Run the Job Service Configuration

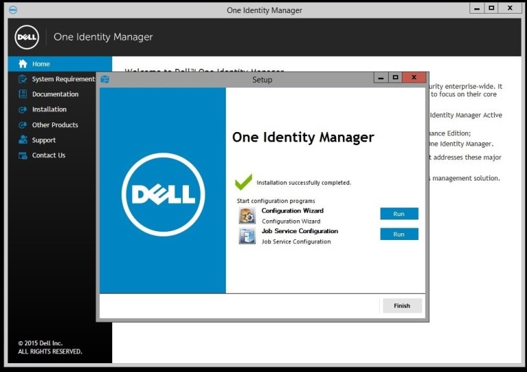[x=399, y=235]
